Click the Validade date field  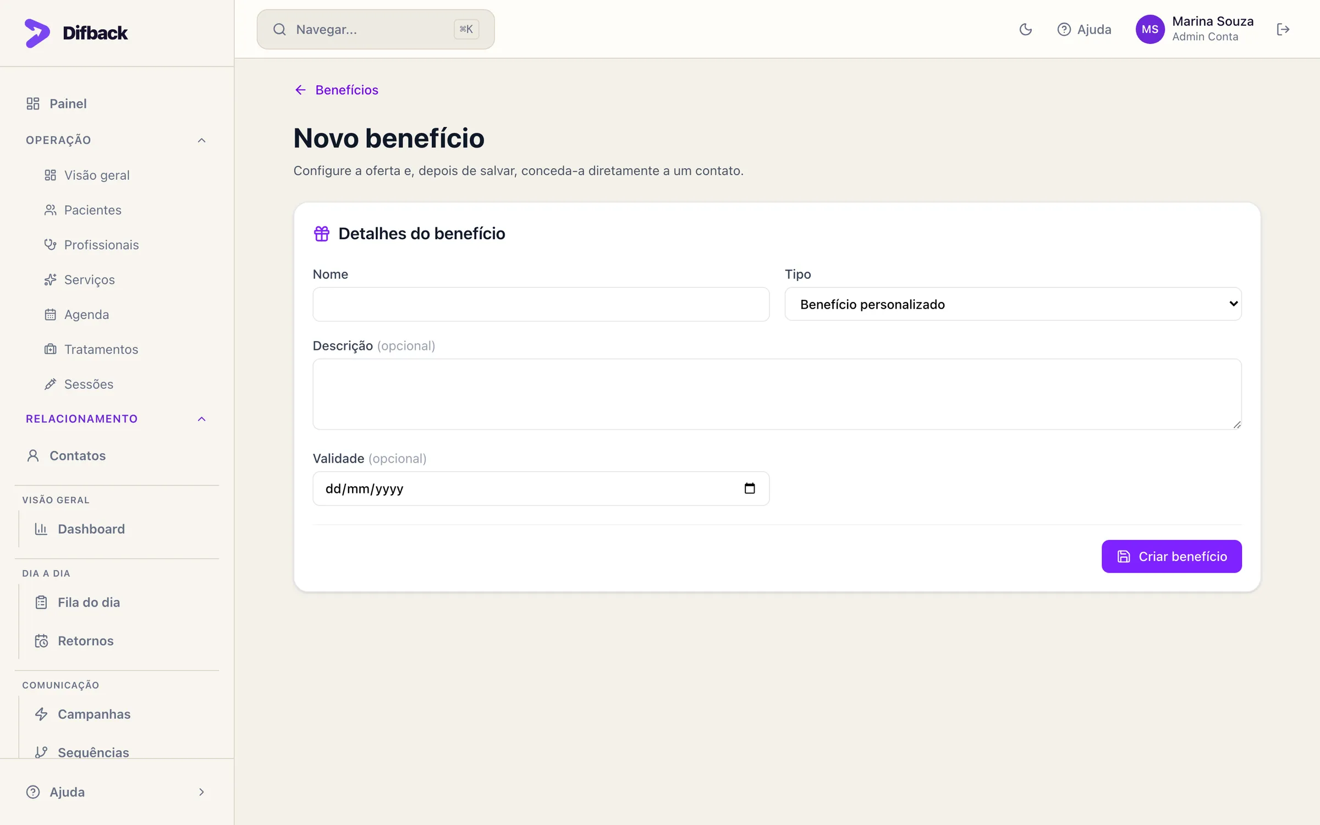click(541, 488)
